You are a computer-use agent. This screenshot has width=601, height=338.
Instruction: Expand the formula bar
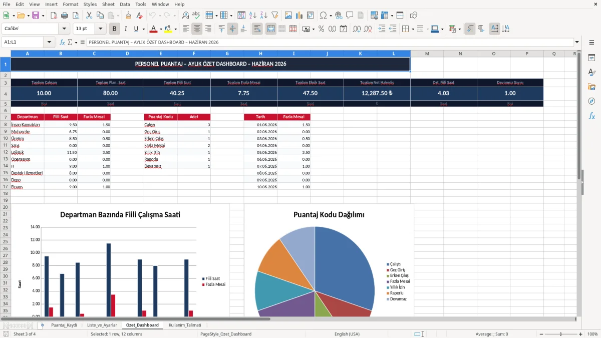[x=577, y=42]
